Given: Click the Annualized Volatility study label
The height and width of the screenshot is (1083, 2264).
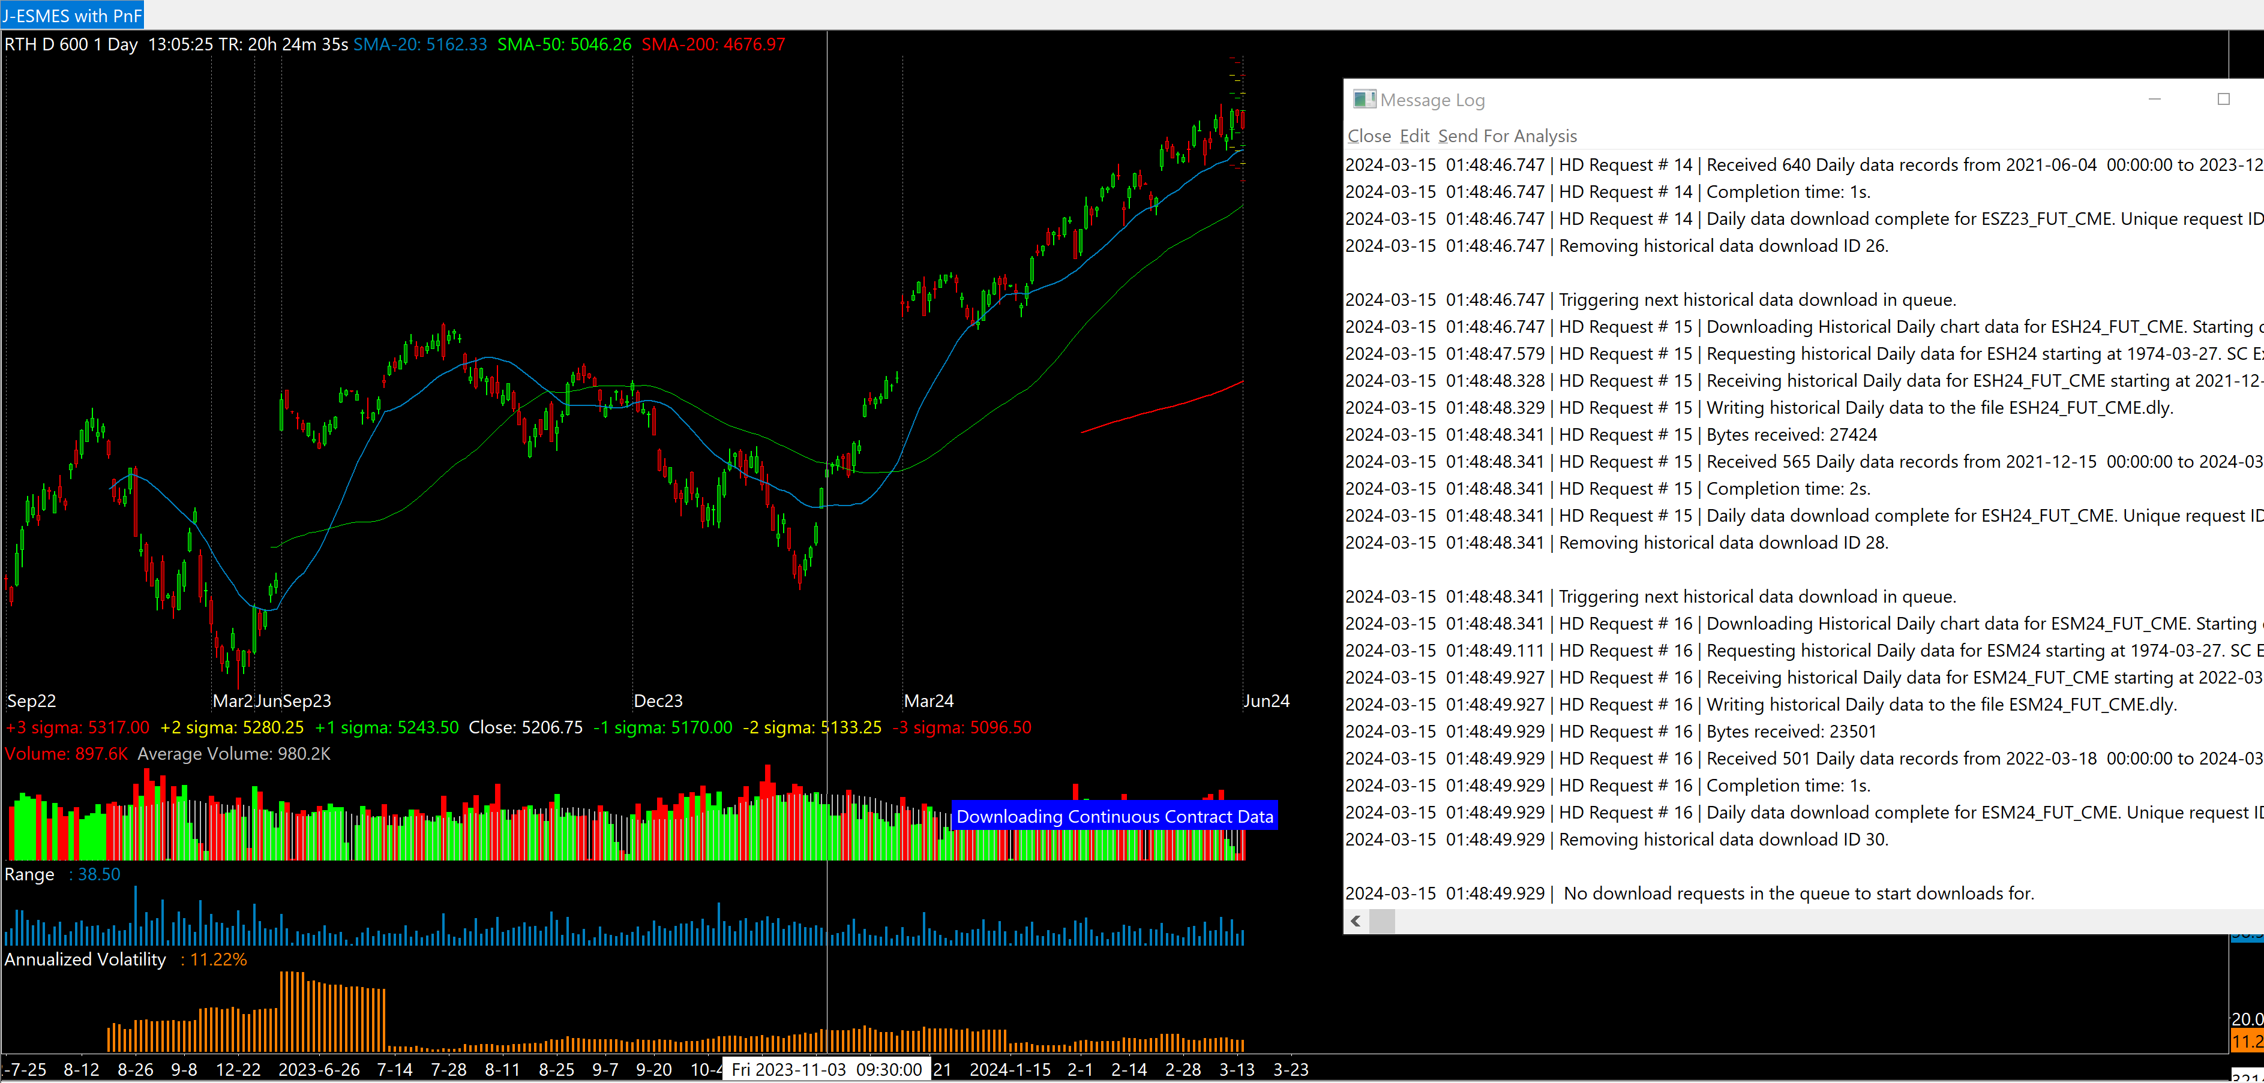Looking at the screenshot, I should (x=85, y=959).
